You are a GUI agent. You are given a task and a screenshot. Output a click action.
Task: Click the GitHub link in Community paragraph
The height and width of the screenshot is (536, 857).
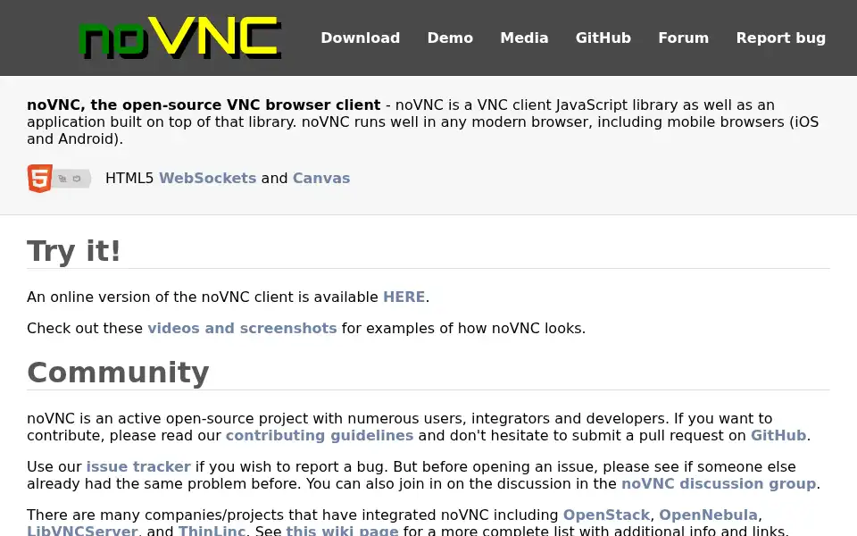coord(778,435)
